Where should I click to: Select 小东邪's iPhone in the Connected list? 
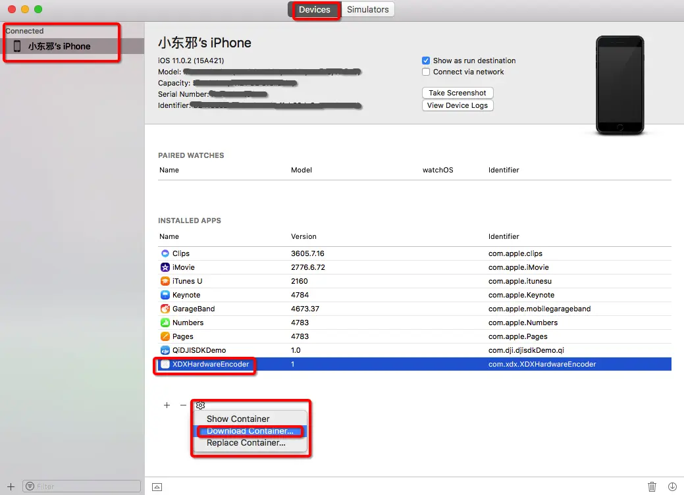coord(72,46)
